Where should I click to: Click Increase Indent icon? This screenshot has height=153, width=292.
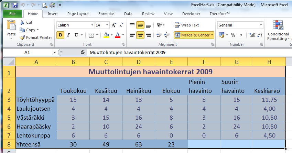[x=167, y=35]
